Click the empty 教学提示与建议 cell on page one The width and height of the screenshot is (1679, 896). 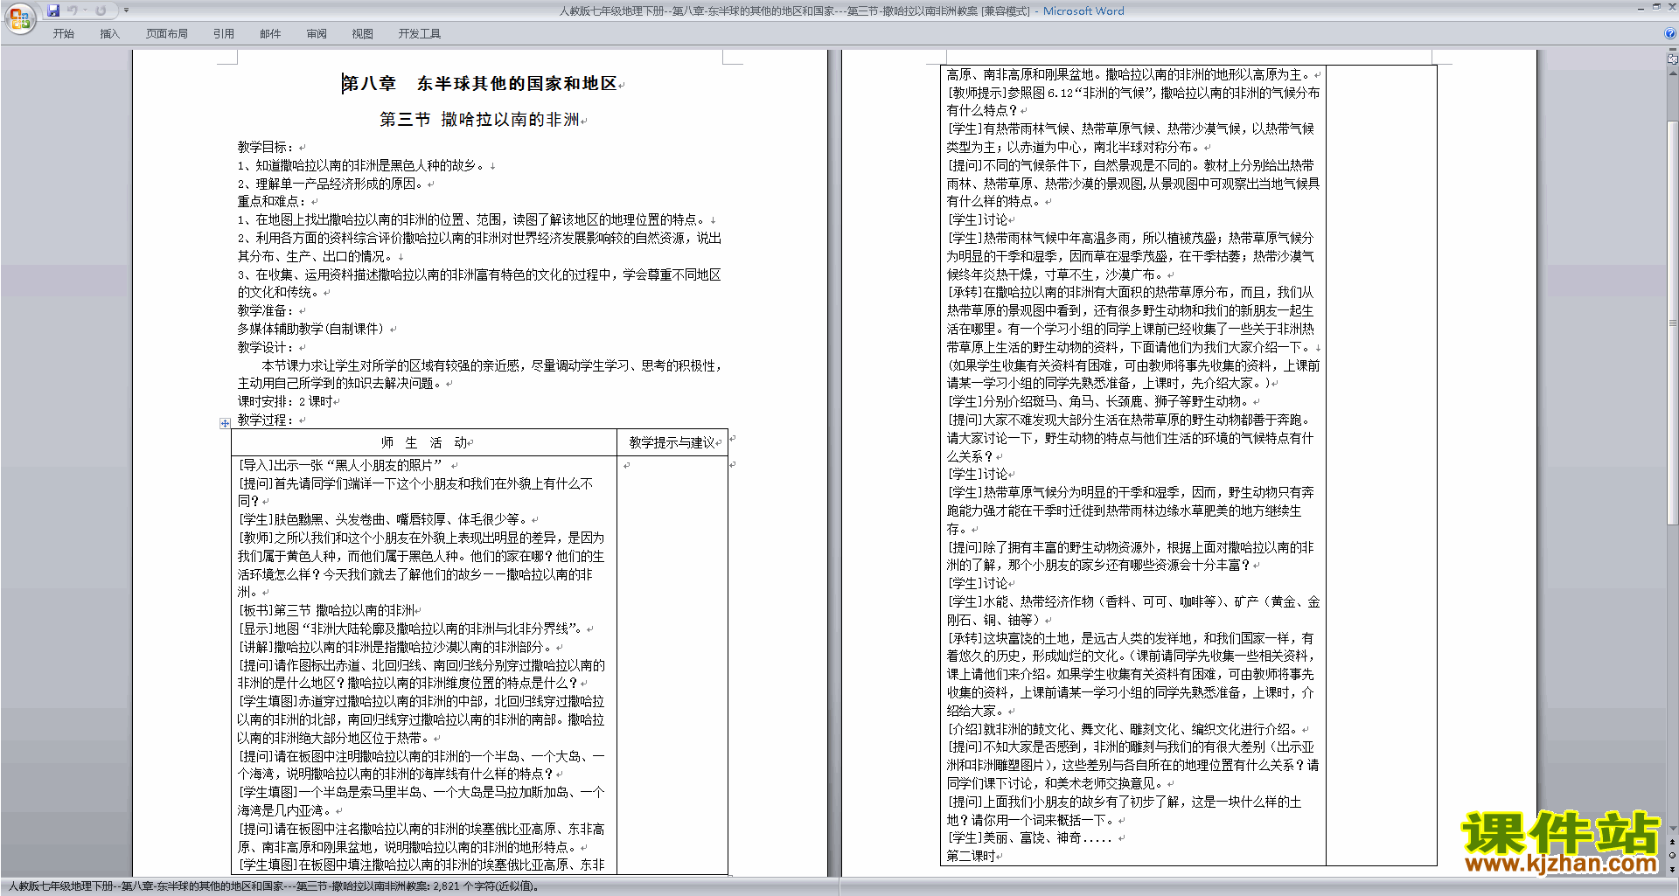(x=672, y=664)
